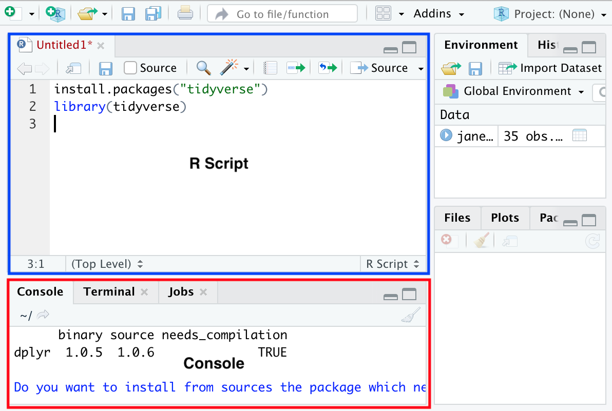Open Find/Replace with the magnifier icon
Viewport: 612px width, 411px height.
click(203, 68)
